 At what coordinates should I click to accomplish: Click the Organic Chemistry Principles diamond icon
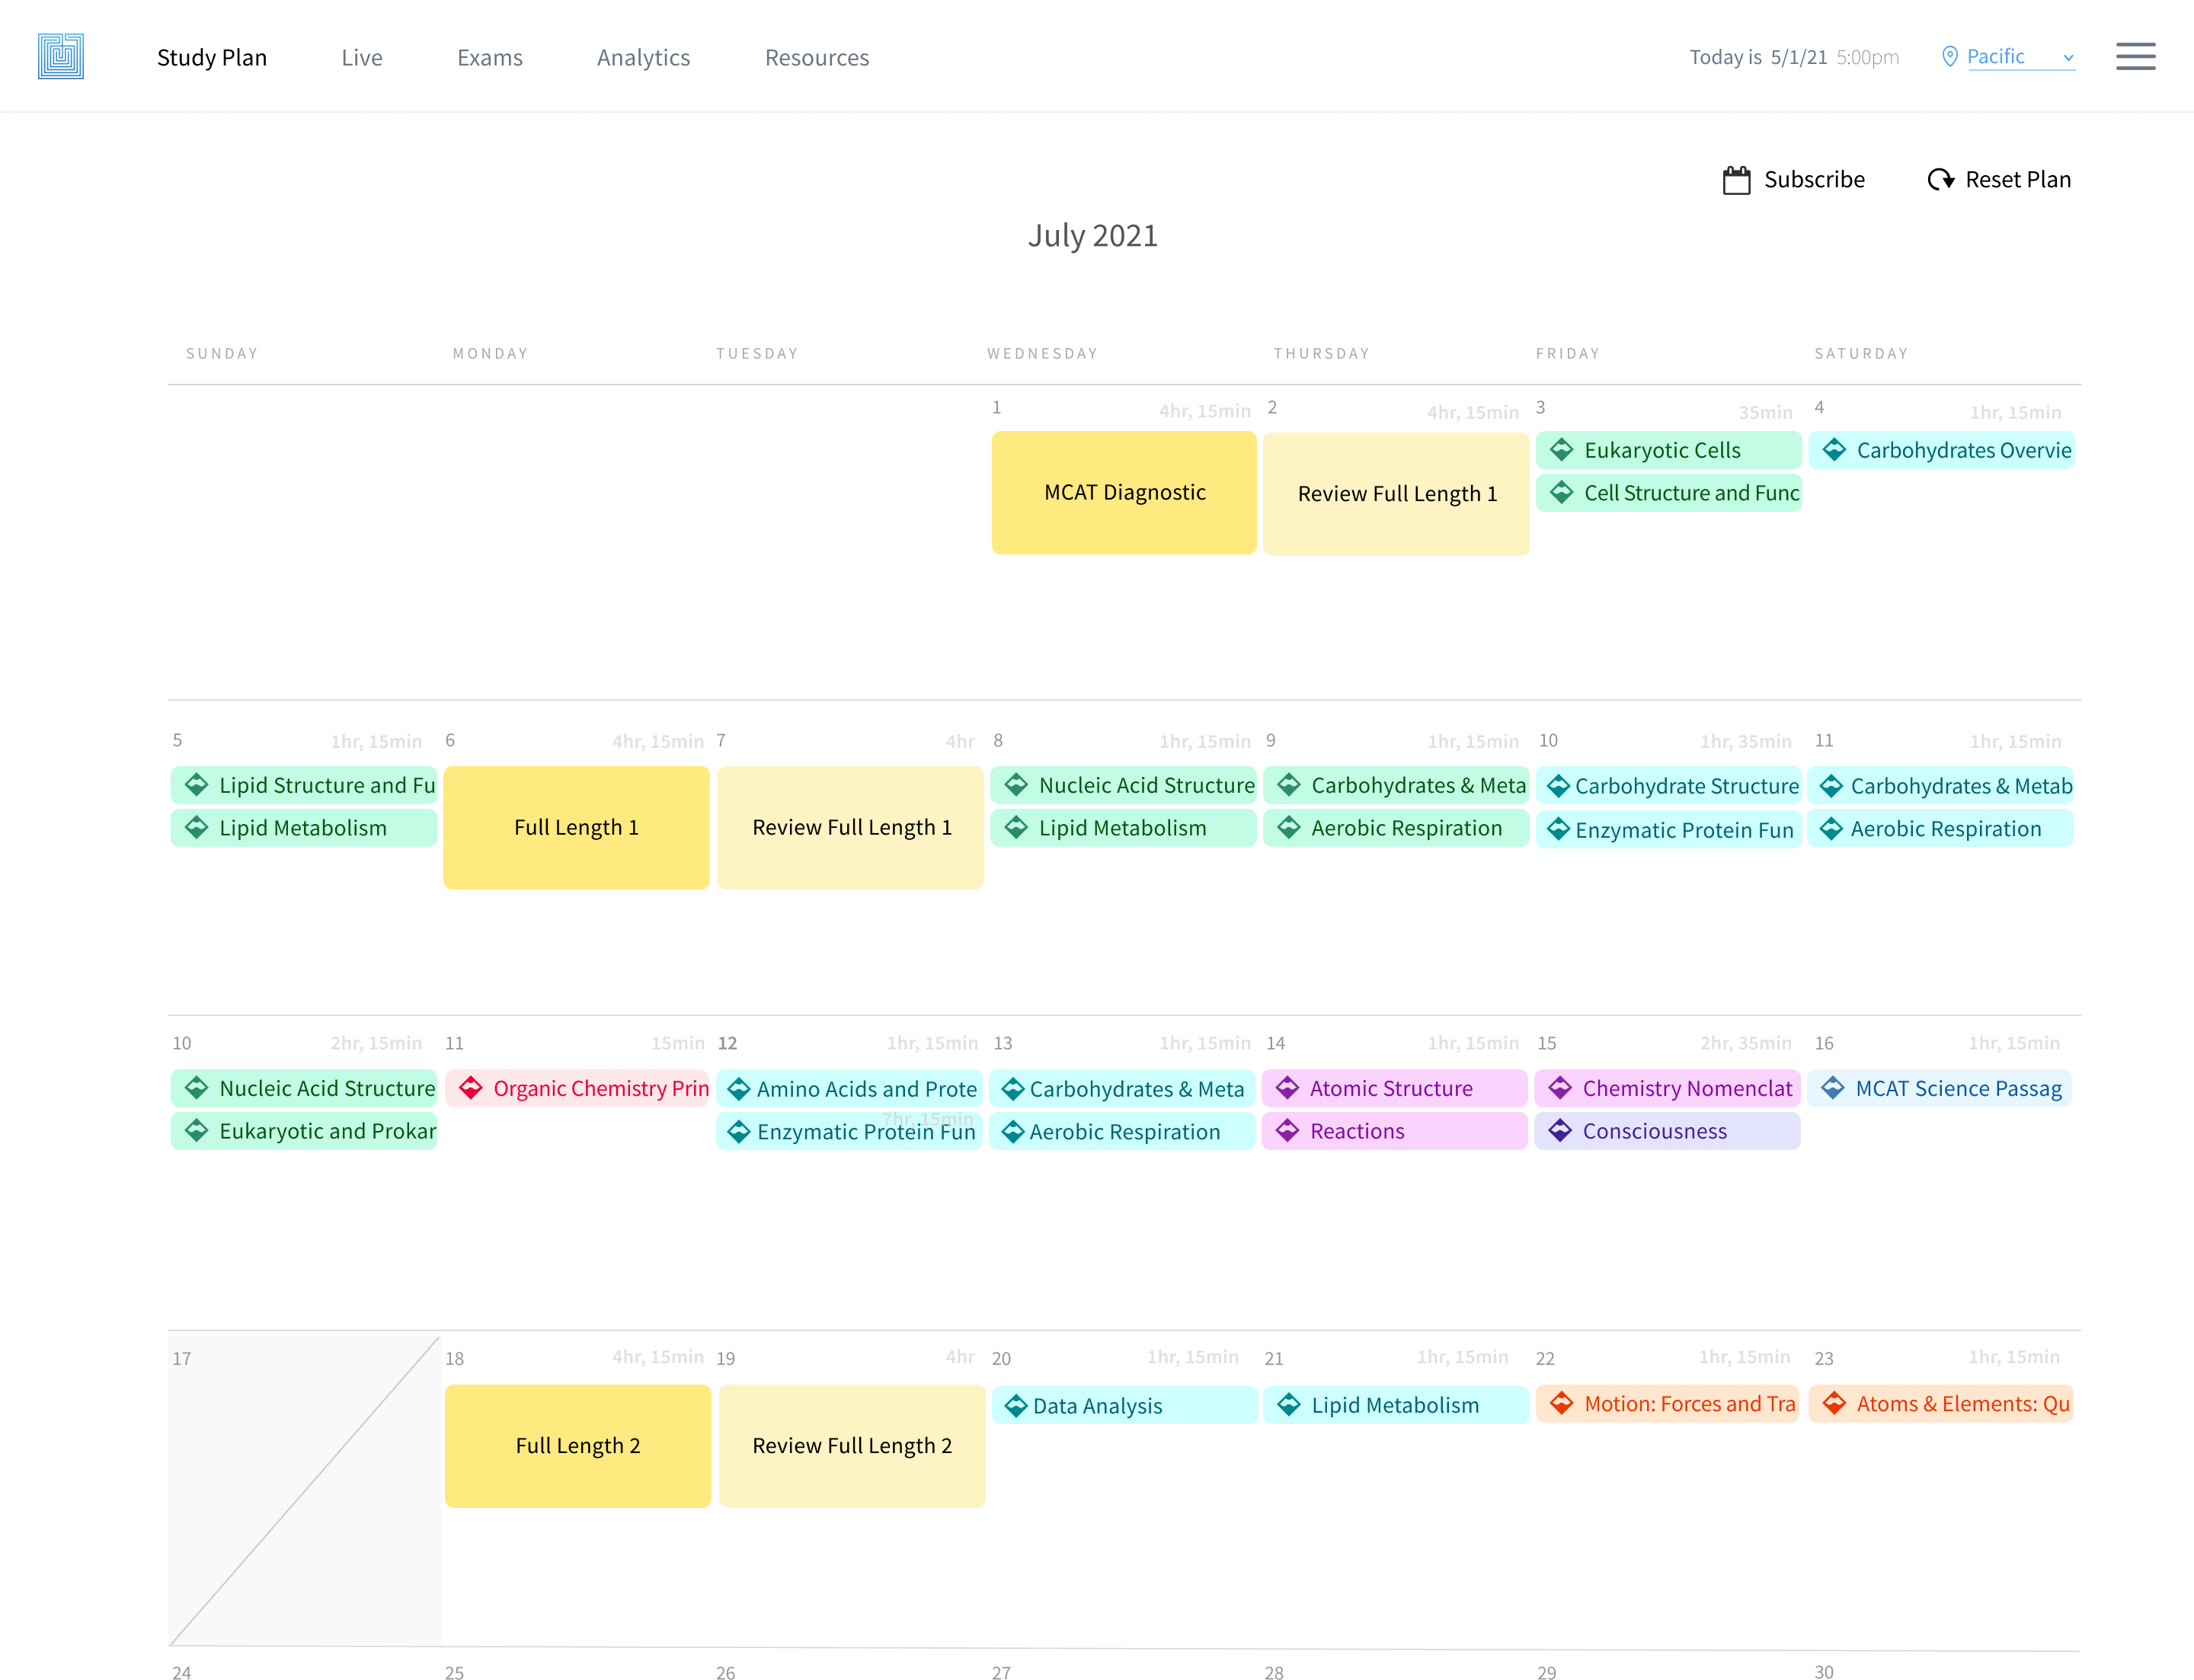click(x=470, y=1088)
